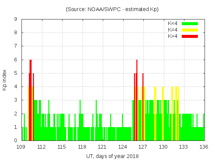This screenshot has height=161, width=215.
Task: Select the K>4 legend label text
Action: pos(173,36)
